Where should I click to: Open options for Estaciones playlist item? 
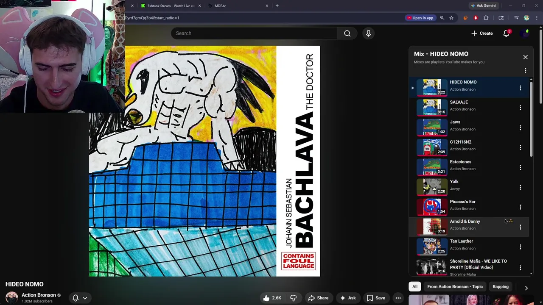coord(520,167)
